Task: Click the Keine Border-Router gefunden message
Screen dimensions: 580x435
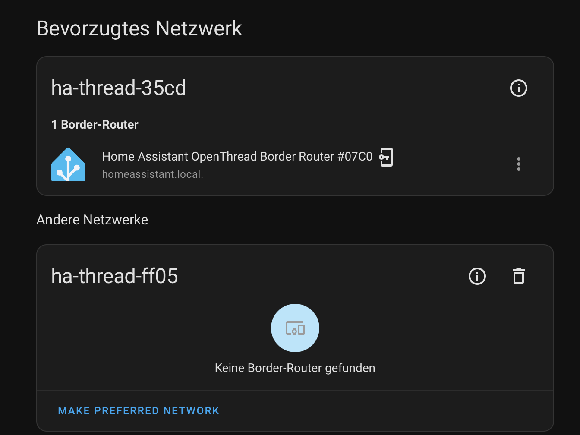Action: [295, 368]
